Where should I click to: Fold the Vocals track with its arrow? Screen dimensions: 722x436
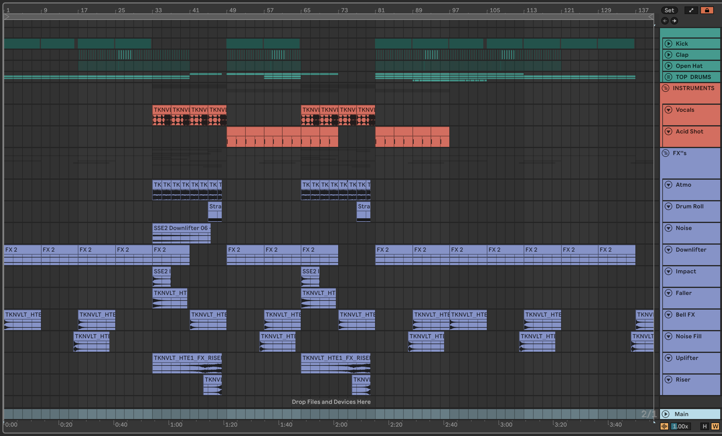point(668,110)
